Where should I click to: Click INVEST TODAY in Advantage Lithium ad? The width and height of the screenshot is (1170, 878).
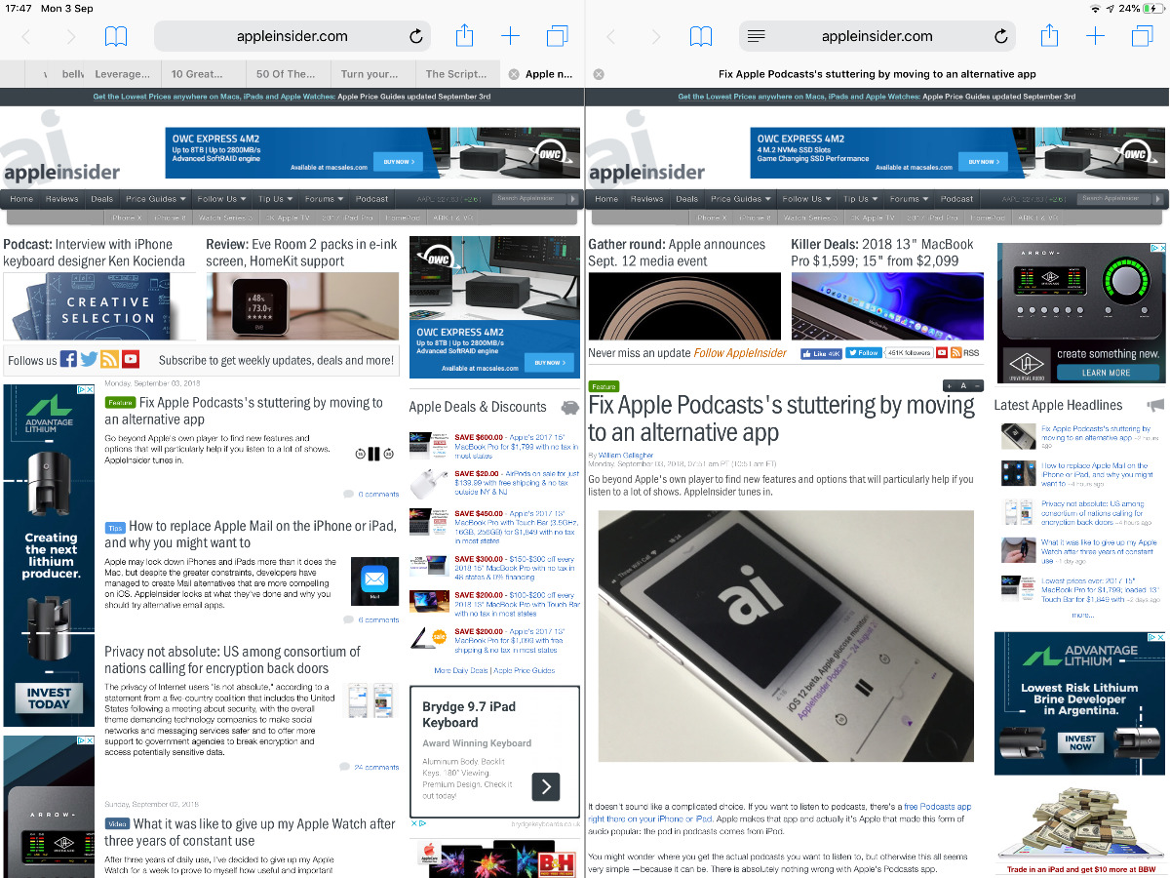click(x=49, y=698)
